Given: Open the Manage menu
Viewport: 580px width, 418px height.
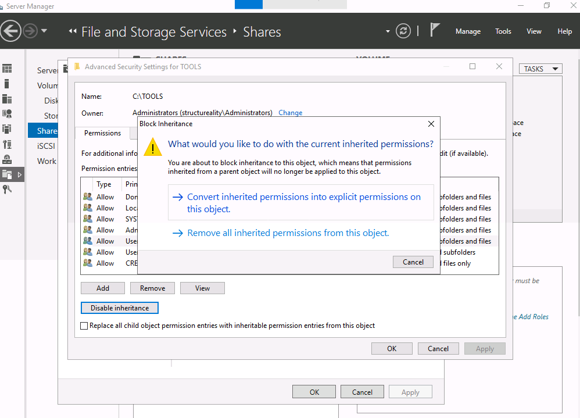Looking at the screenshot, I should (468, 31).
